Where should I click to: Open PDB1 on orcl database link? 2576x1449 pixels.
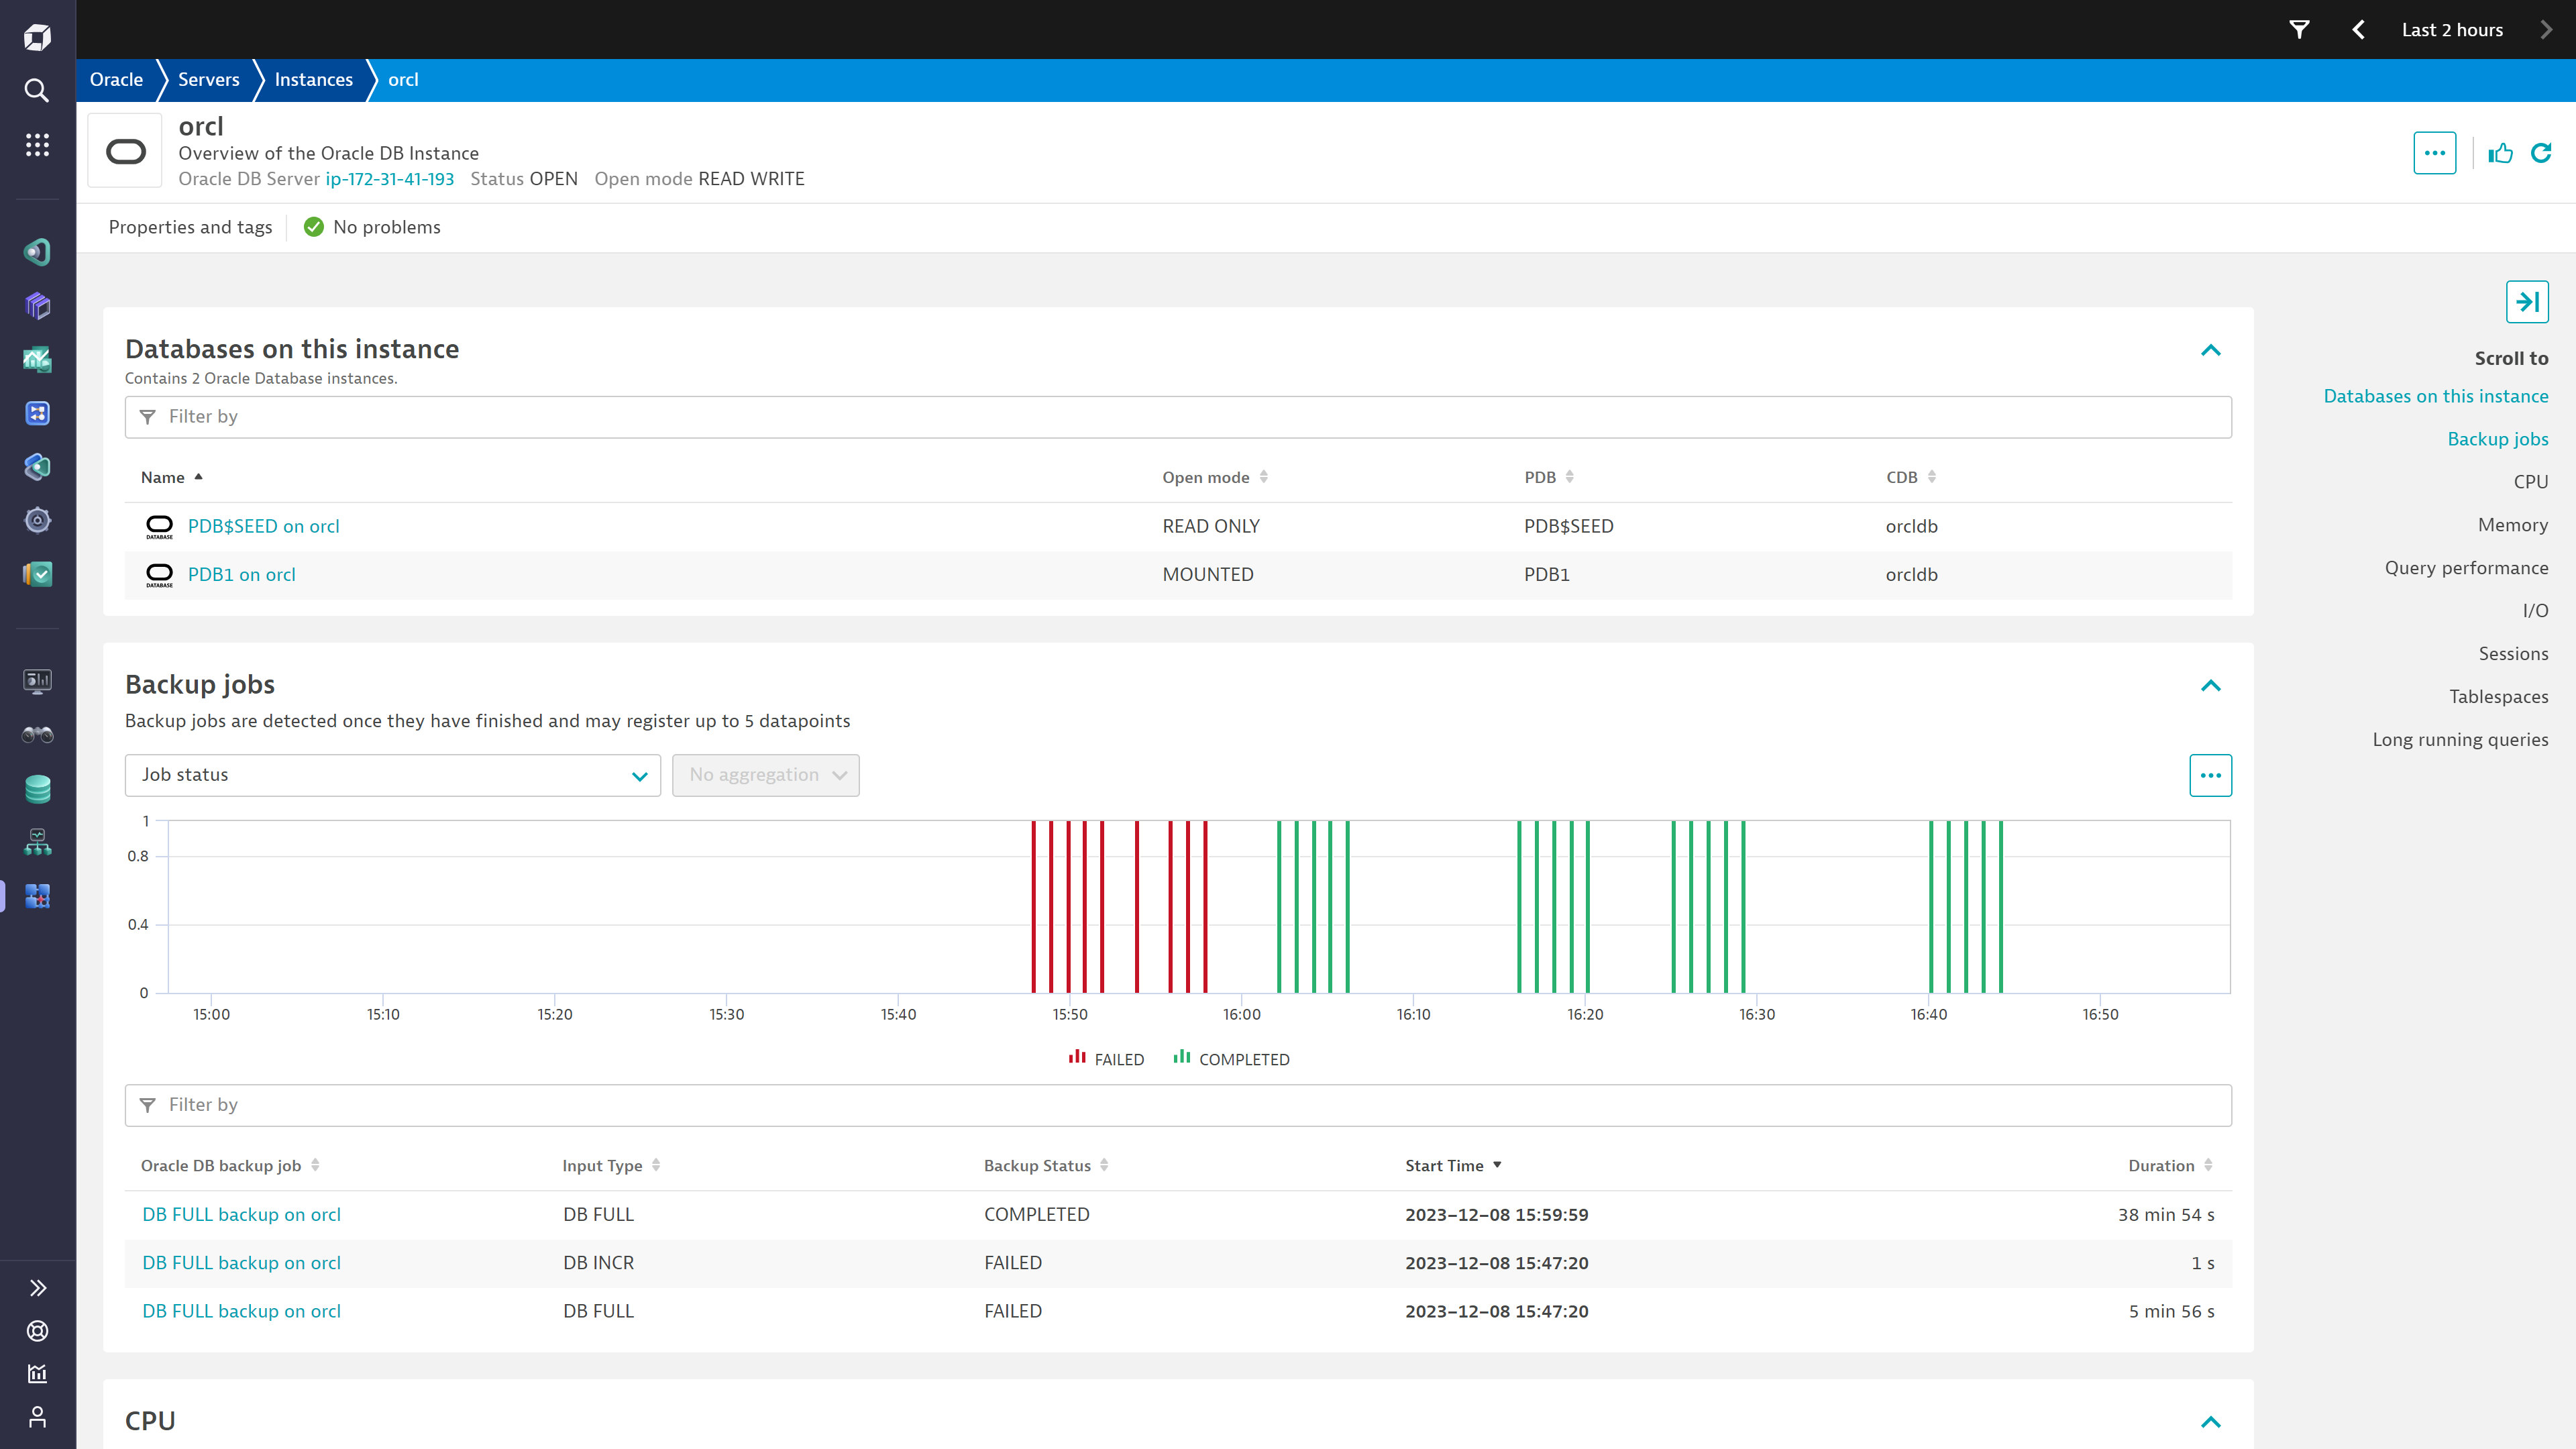(241, 575)
